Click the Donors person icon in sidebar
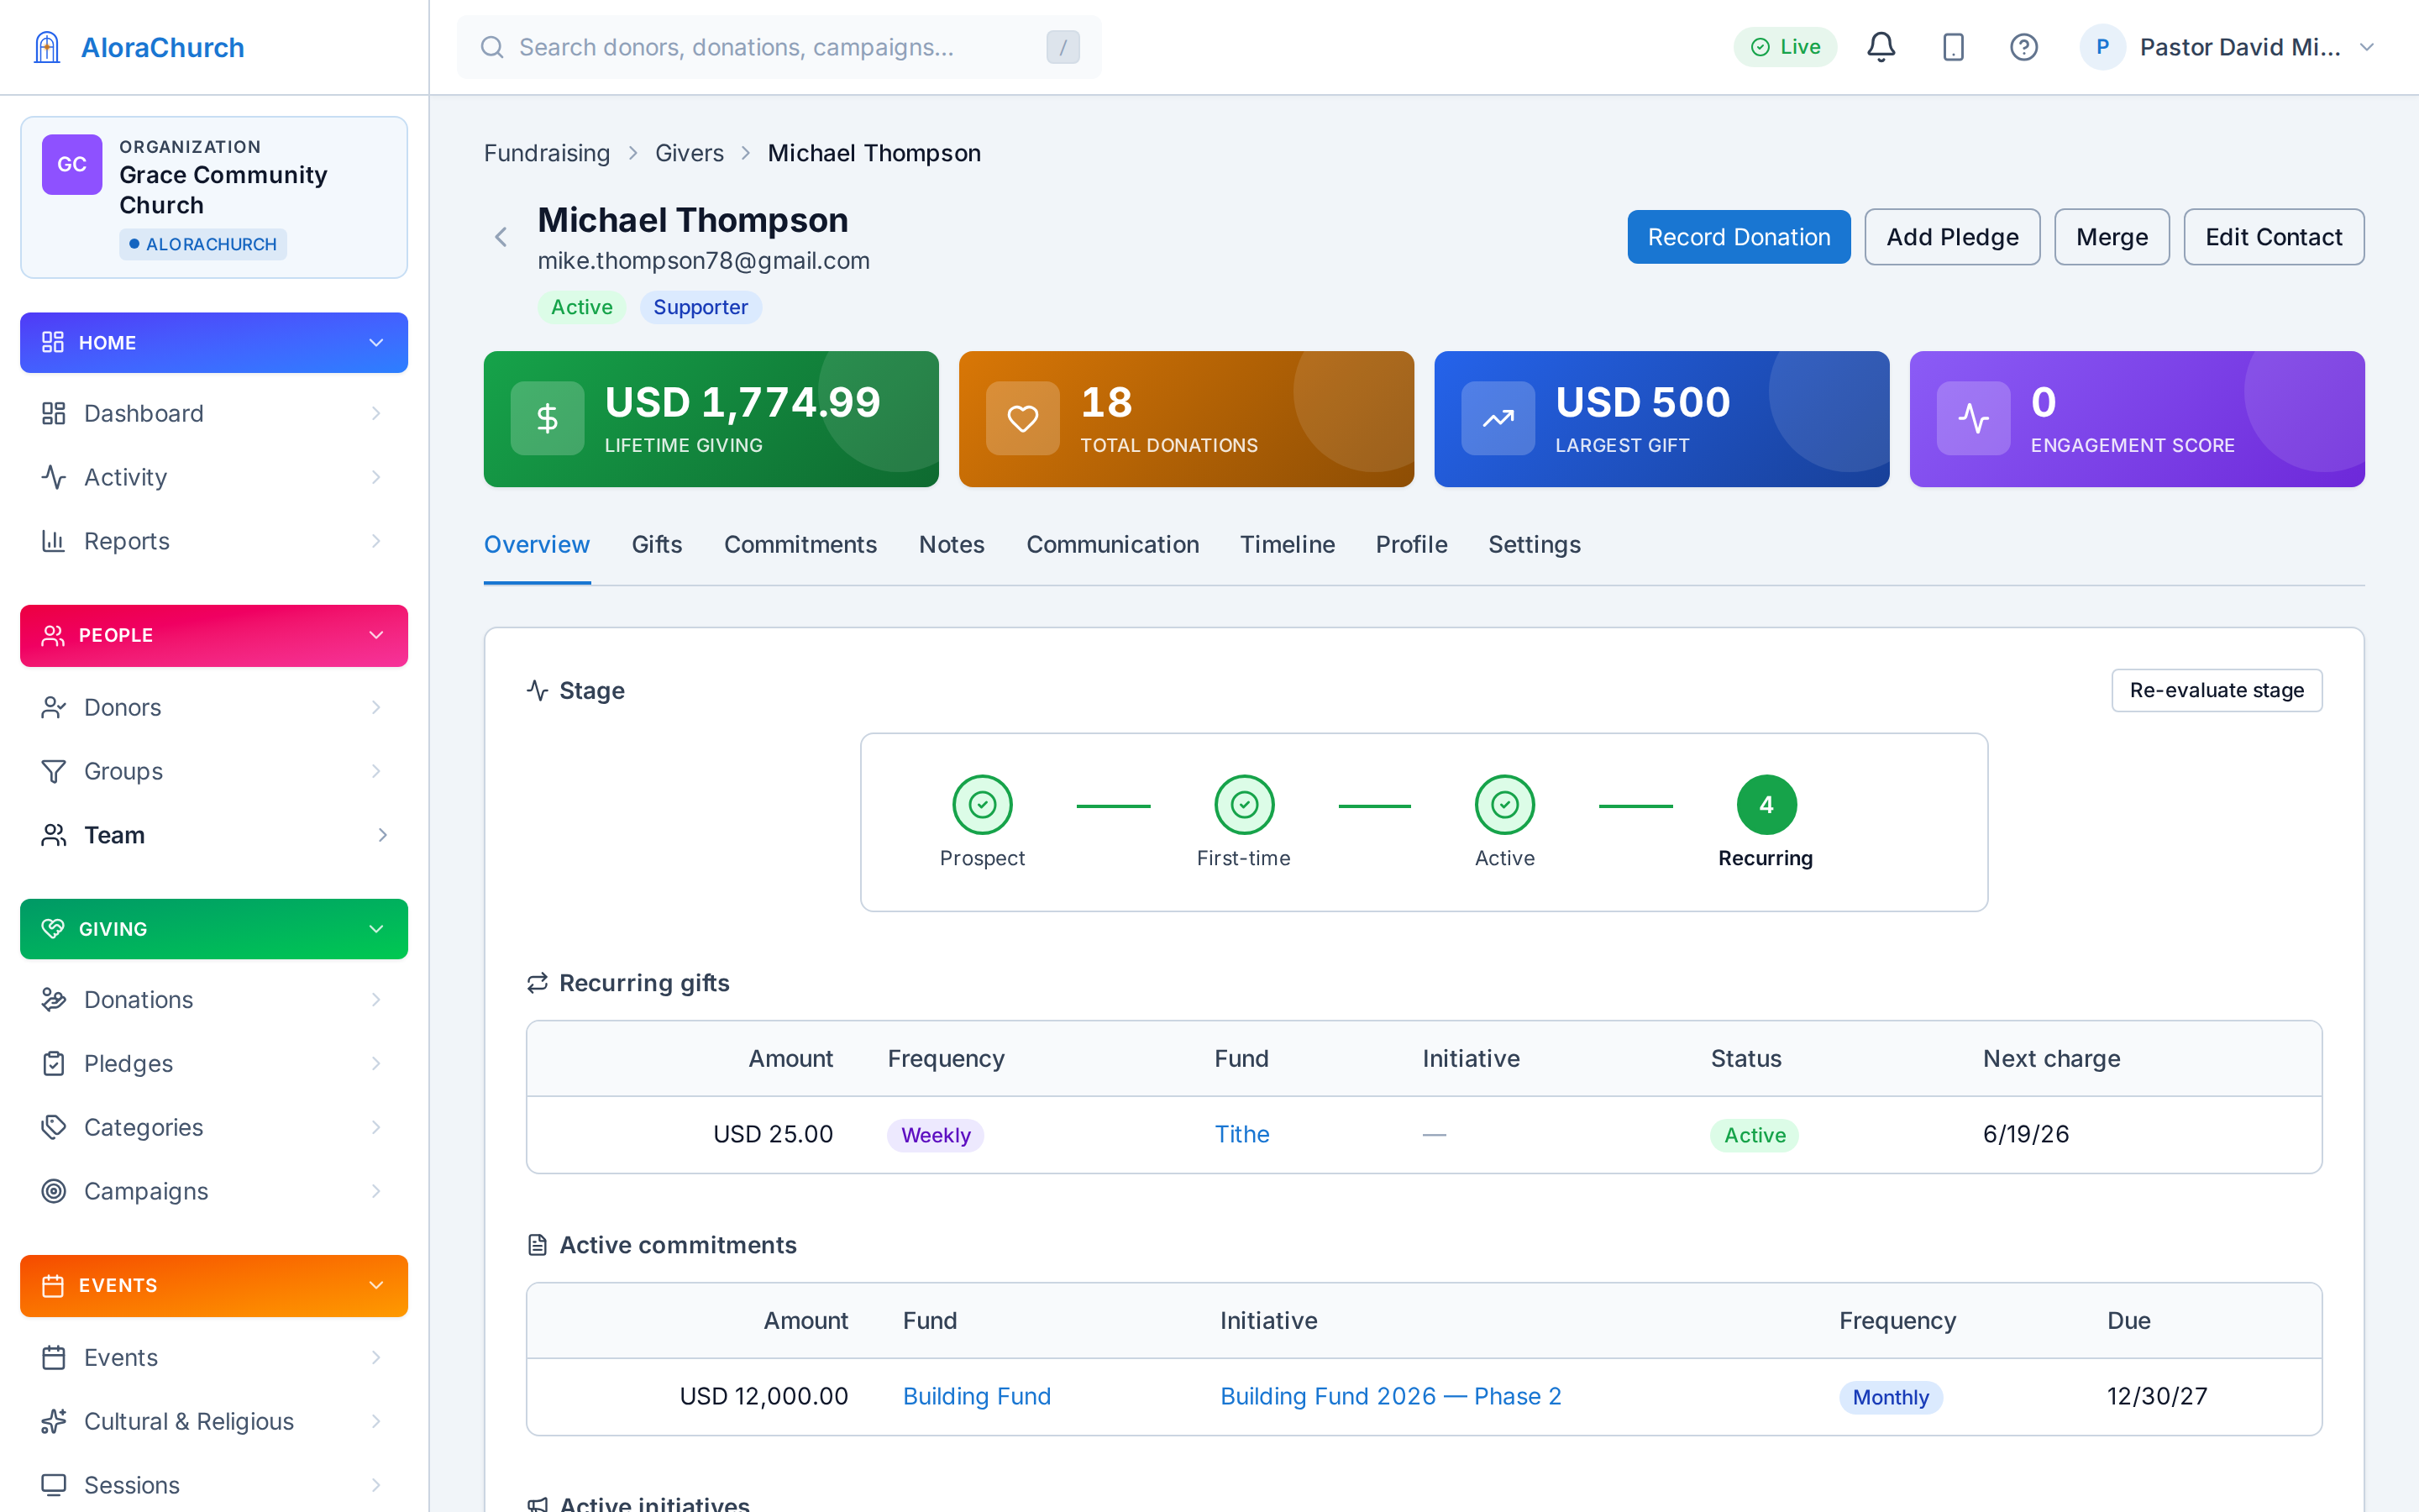This screenshot has width=2419, height=1512. 53,707
